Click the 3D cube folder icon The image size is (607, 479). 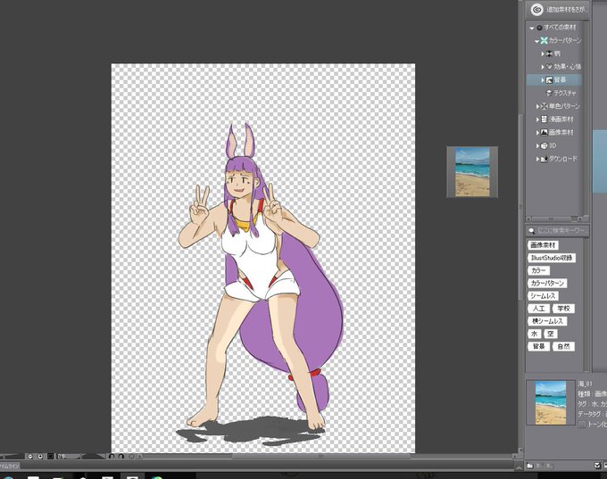545,146
